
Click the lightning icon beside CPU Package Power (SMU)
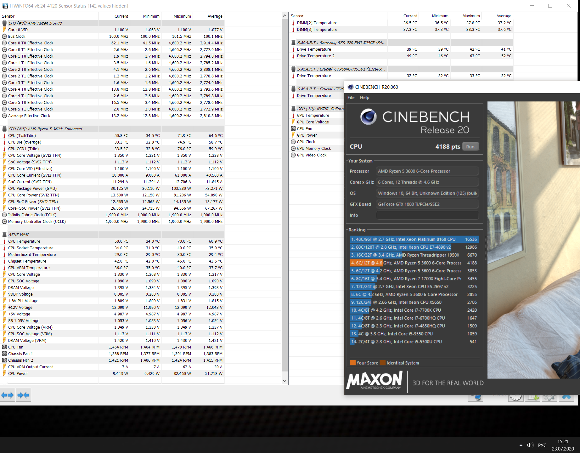pos(4,189)
